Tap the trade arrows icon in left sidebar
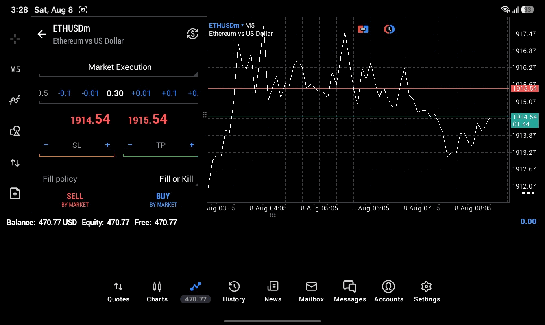This screenshot has height=325, width=545. tap(15, 163)
